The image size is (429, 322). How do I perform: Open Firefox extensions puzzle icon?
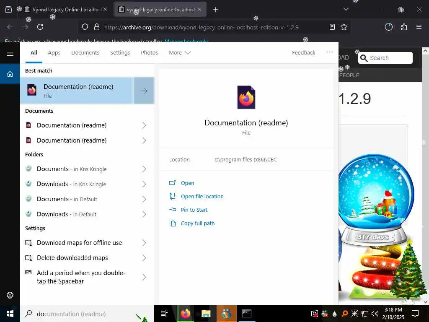click(404, 27)
